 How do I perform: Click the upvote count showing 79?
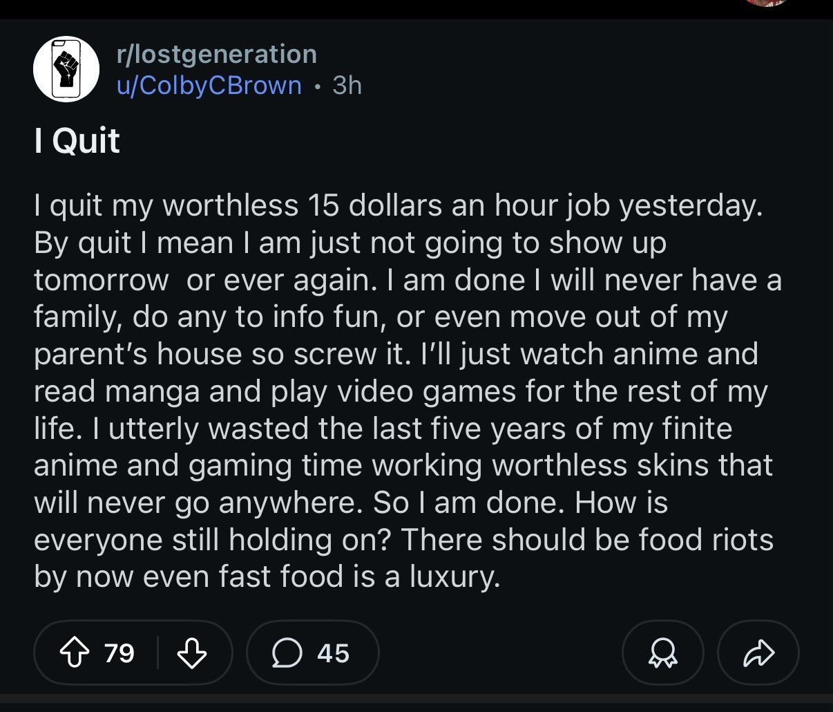tap(119, 653)
